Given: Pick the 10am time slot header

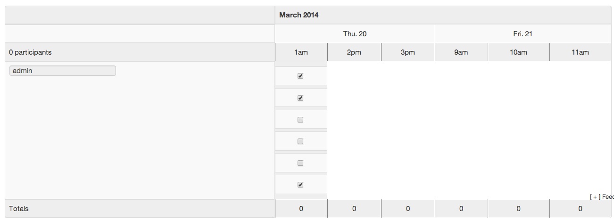Looking at the screenshot, I should coord(518,52).
